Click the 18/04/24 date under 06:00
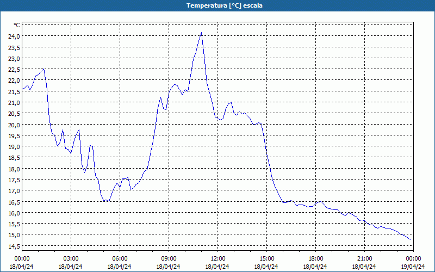 pyautogui.click(x=120, y=267)
